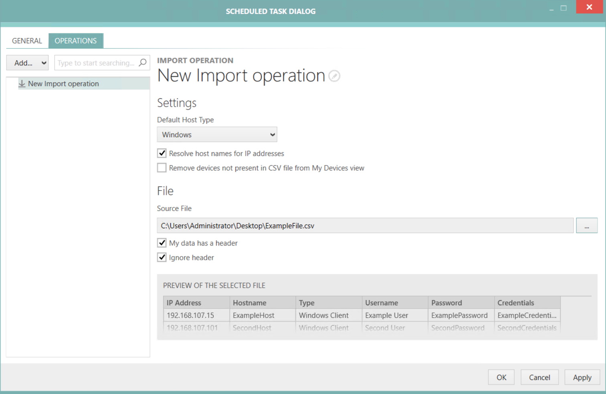Uncheck My data has a header

pos(162,243)
